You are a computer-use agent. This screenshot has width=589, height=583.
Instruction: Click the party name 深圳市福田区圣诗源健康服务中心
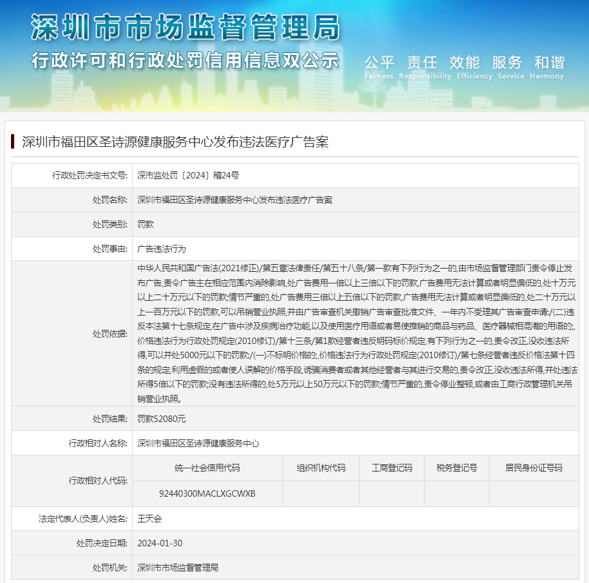pyautogui.click(x=198, y=443)
